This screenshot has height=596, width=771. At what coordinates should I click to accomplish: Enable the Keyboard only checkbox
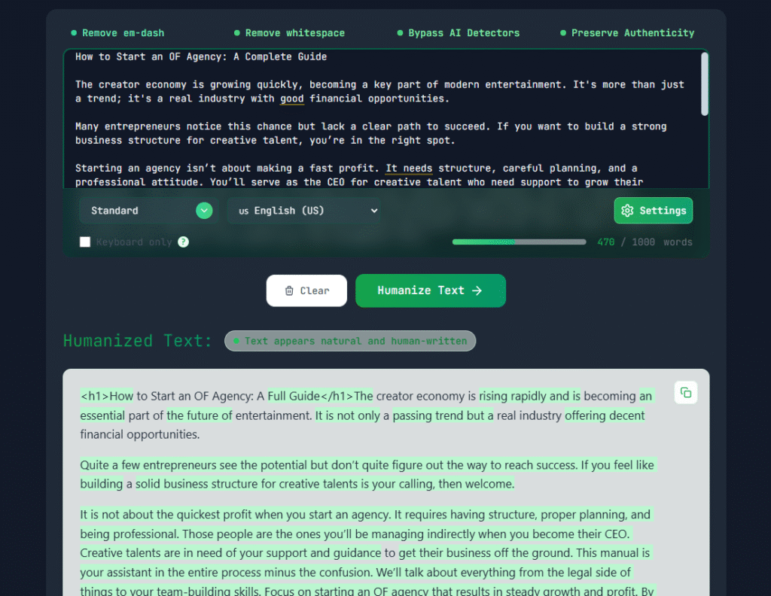(85, 242)
